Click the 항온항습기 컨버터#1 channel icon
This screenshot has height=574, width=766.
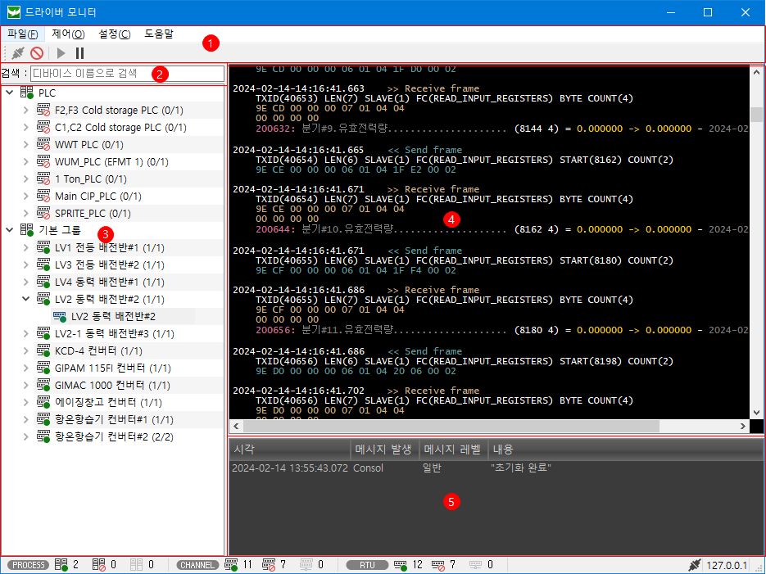coord(43,419)
